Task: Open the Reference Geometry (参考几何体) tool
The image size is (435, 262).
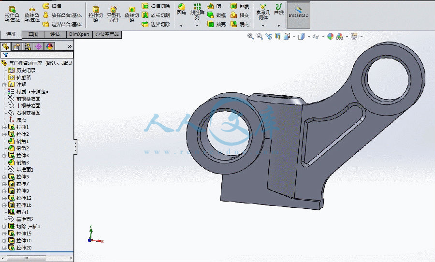Action: click(263, 12)
